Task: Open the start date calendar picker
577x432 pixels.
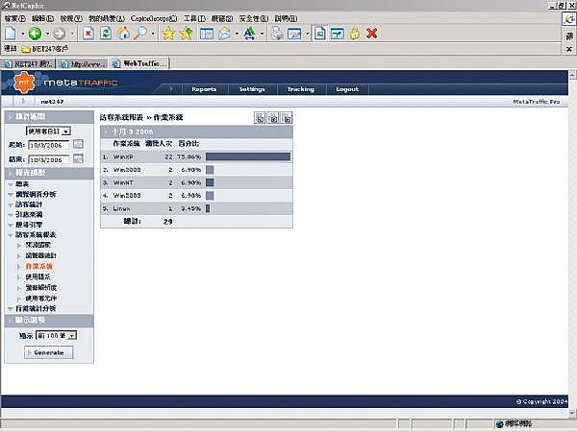Action: coord(78,144)
